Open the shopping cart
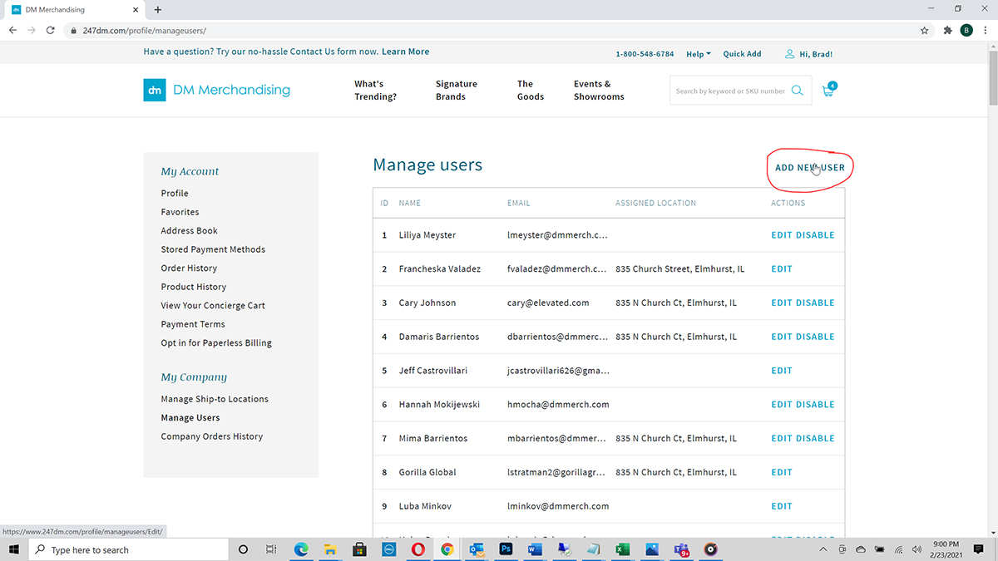 pos(828,90)
